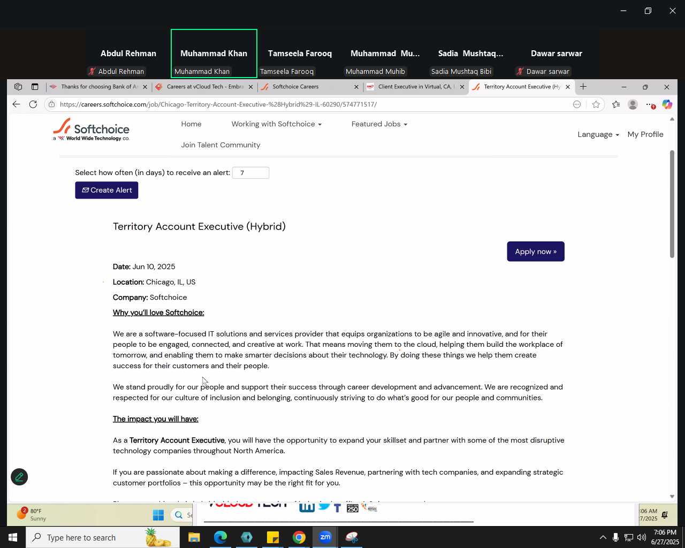Open the volume control tray icon
Viewport: 685px width, 548px height.
pos(642,537)
